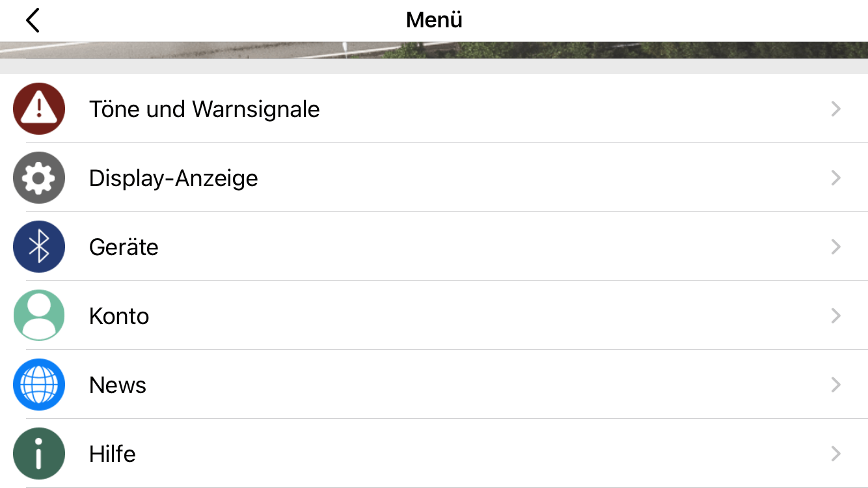Open Töne und Warnsignale settings
The width and height of the screenshot is (868, 488).
pyautogui.click(x=204, y=109)
